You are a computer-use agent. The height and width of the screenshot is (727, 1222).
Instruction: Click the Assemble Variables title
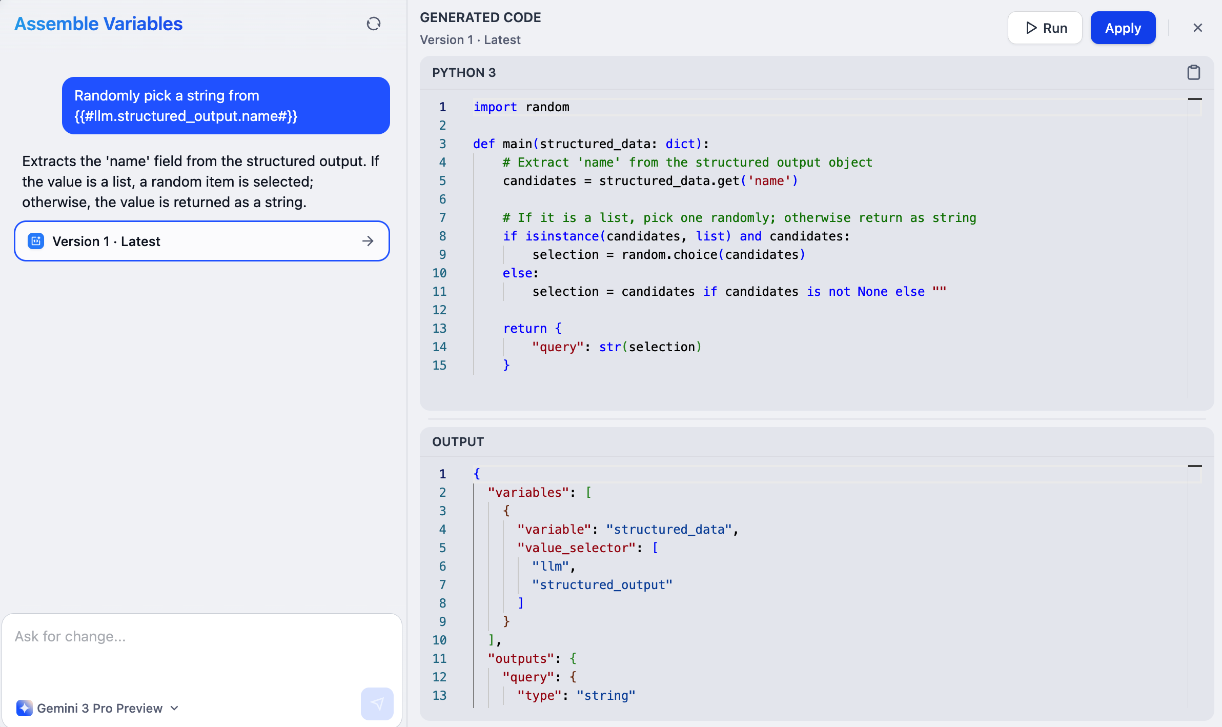pos(98,24)
